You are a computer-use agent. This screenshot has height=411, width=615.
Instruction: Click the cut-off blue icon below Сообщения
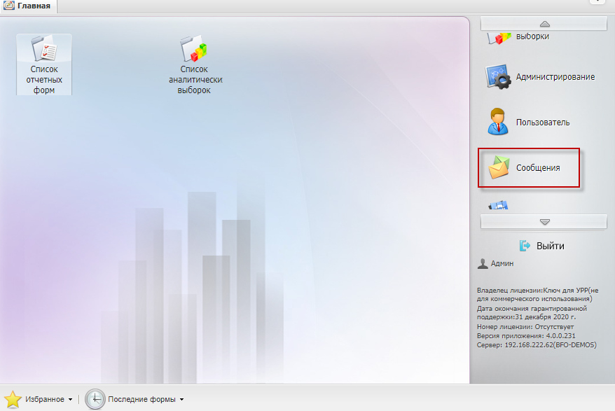coord(498,206)
